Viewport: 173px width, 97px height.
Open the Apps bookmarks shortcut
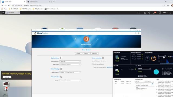(4, 9)
